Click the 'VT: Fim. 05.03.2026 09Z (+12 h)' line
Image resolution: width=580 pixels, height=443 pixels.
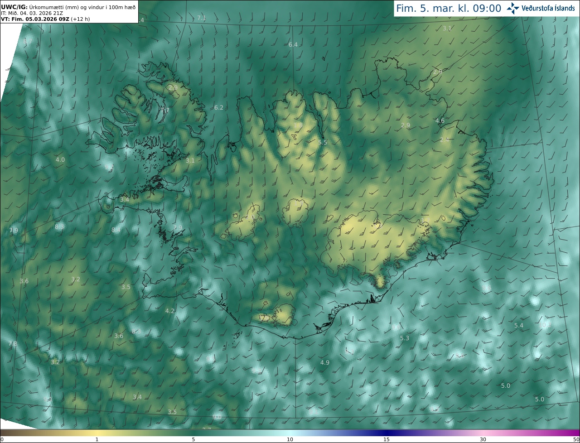click(45, 19)
